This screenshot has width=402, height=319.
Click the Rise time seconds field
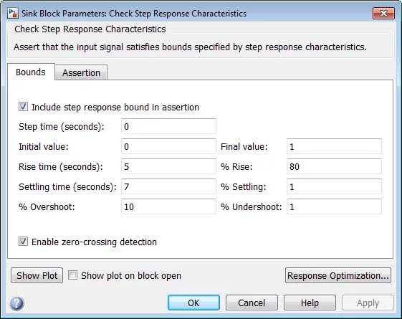(x=168, y=166)
